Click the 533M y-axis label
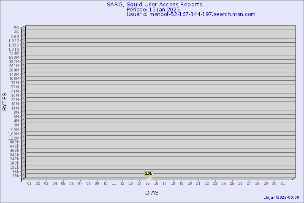This screenshot has height=203, width=304. coord(14,58)
